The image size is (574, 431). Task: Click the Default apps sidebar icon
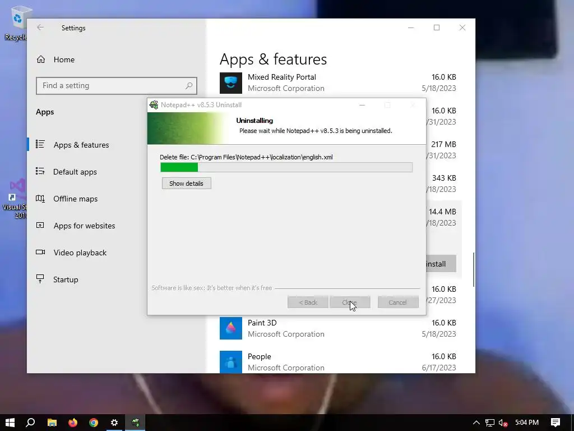[40, 171]
